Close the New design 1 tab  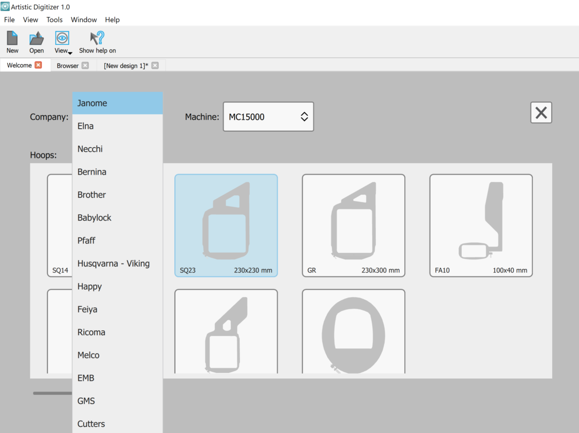[155, 65]
